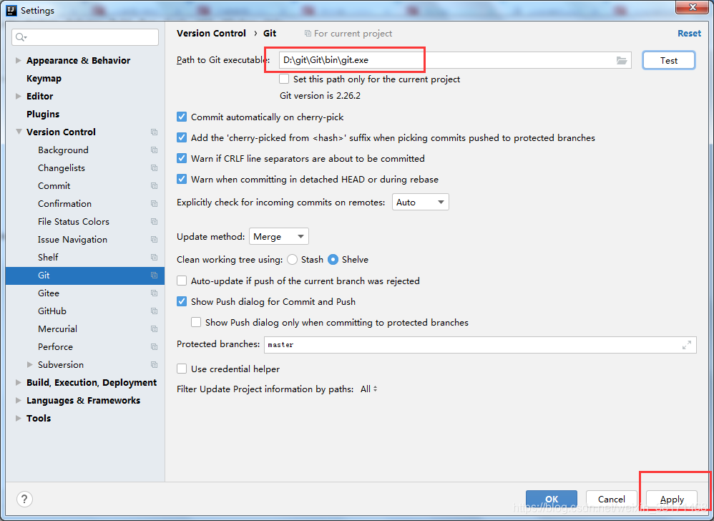Click the project-level icon beside Changelists
This screenshot has width=714, height=521.
pos(154,168)
